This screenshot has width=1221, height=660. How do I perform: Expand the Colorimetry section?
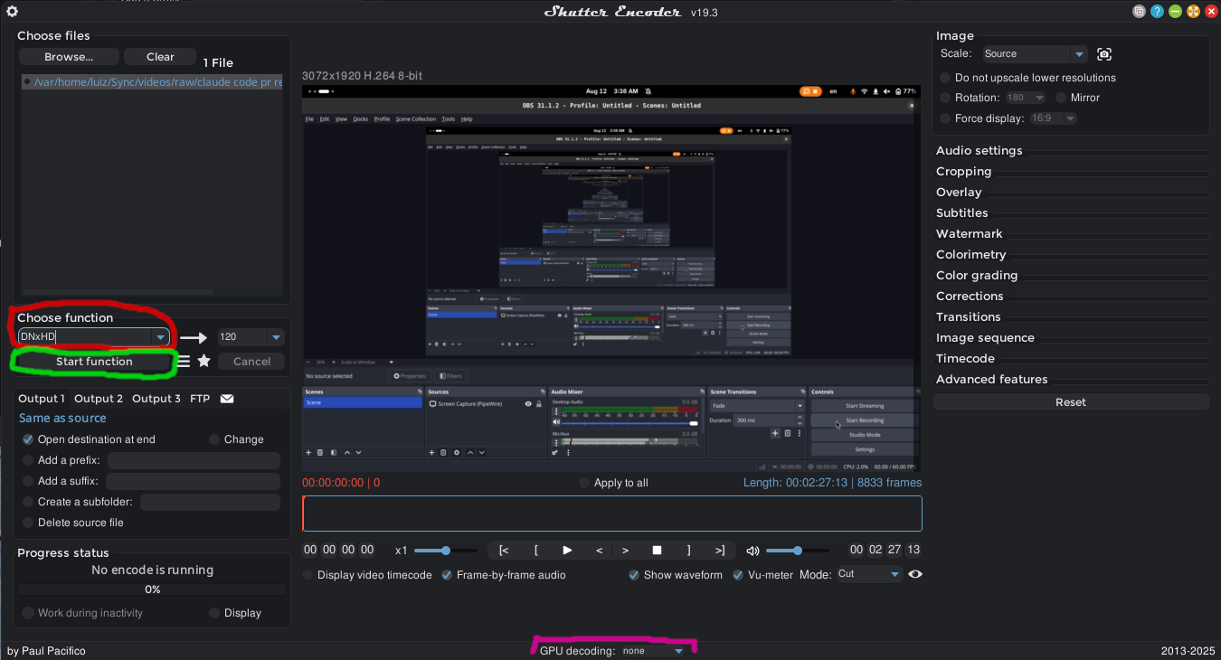click(x=970, y=255)
